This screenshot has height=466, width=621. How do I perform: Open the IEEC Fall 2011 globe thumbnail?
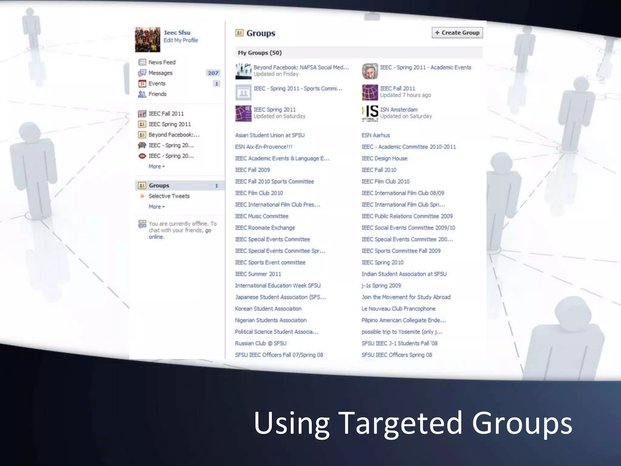pos(370,92)
